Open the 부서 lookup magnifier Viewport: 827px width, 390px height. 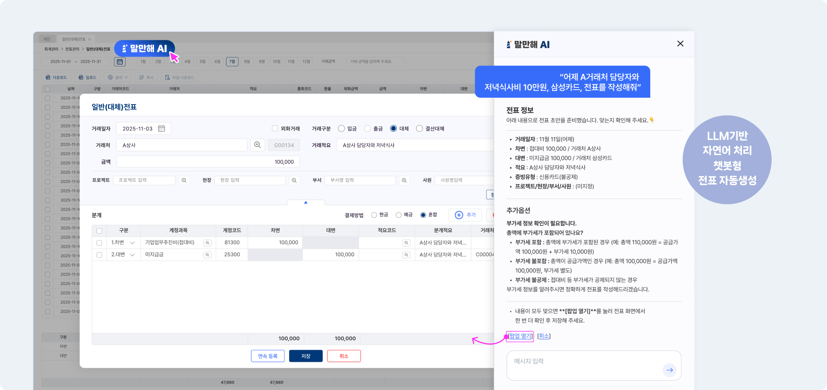click(x=404, y=180)
